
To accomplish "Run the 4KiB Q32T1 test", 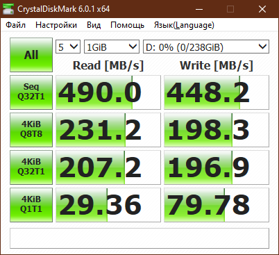I will (x=31, y=167).
